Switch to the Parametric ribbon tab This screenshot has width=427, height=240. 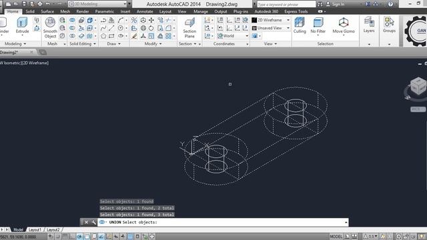click(105, 11)
